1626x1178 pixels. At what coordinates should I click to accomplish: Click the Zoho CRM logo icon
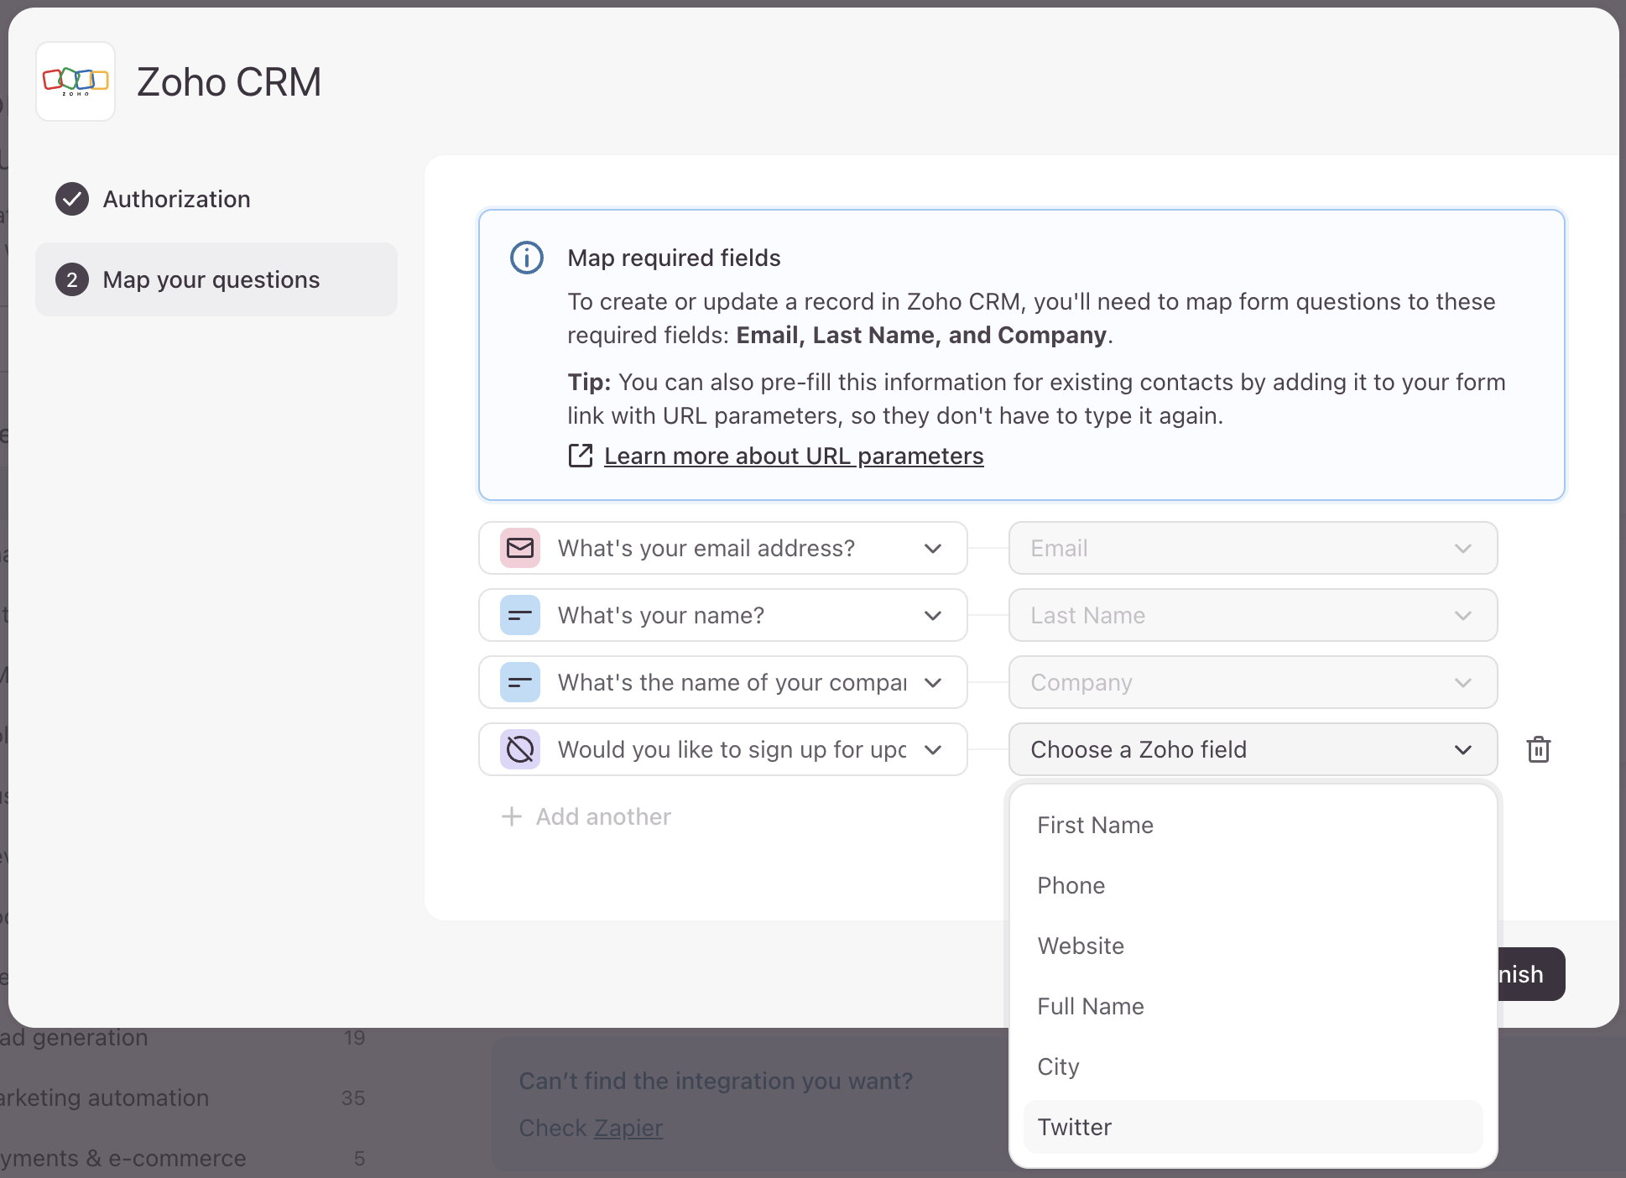pyautogui.click(x=76, y=81)
